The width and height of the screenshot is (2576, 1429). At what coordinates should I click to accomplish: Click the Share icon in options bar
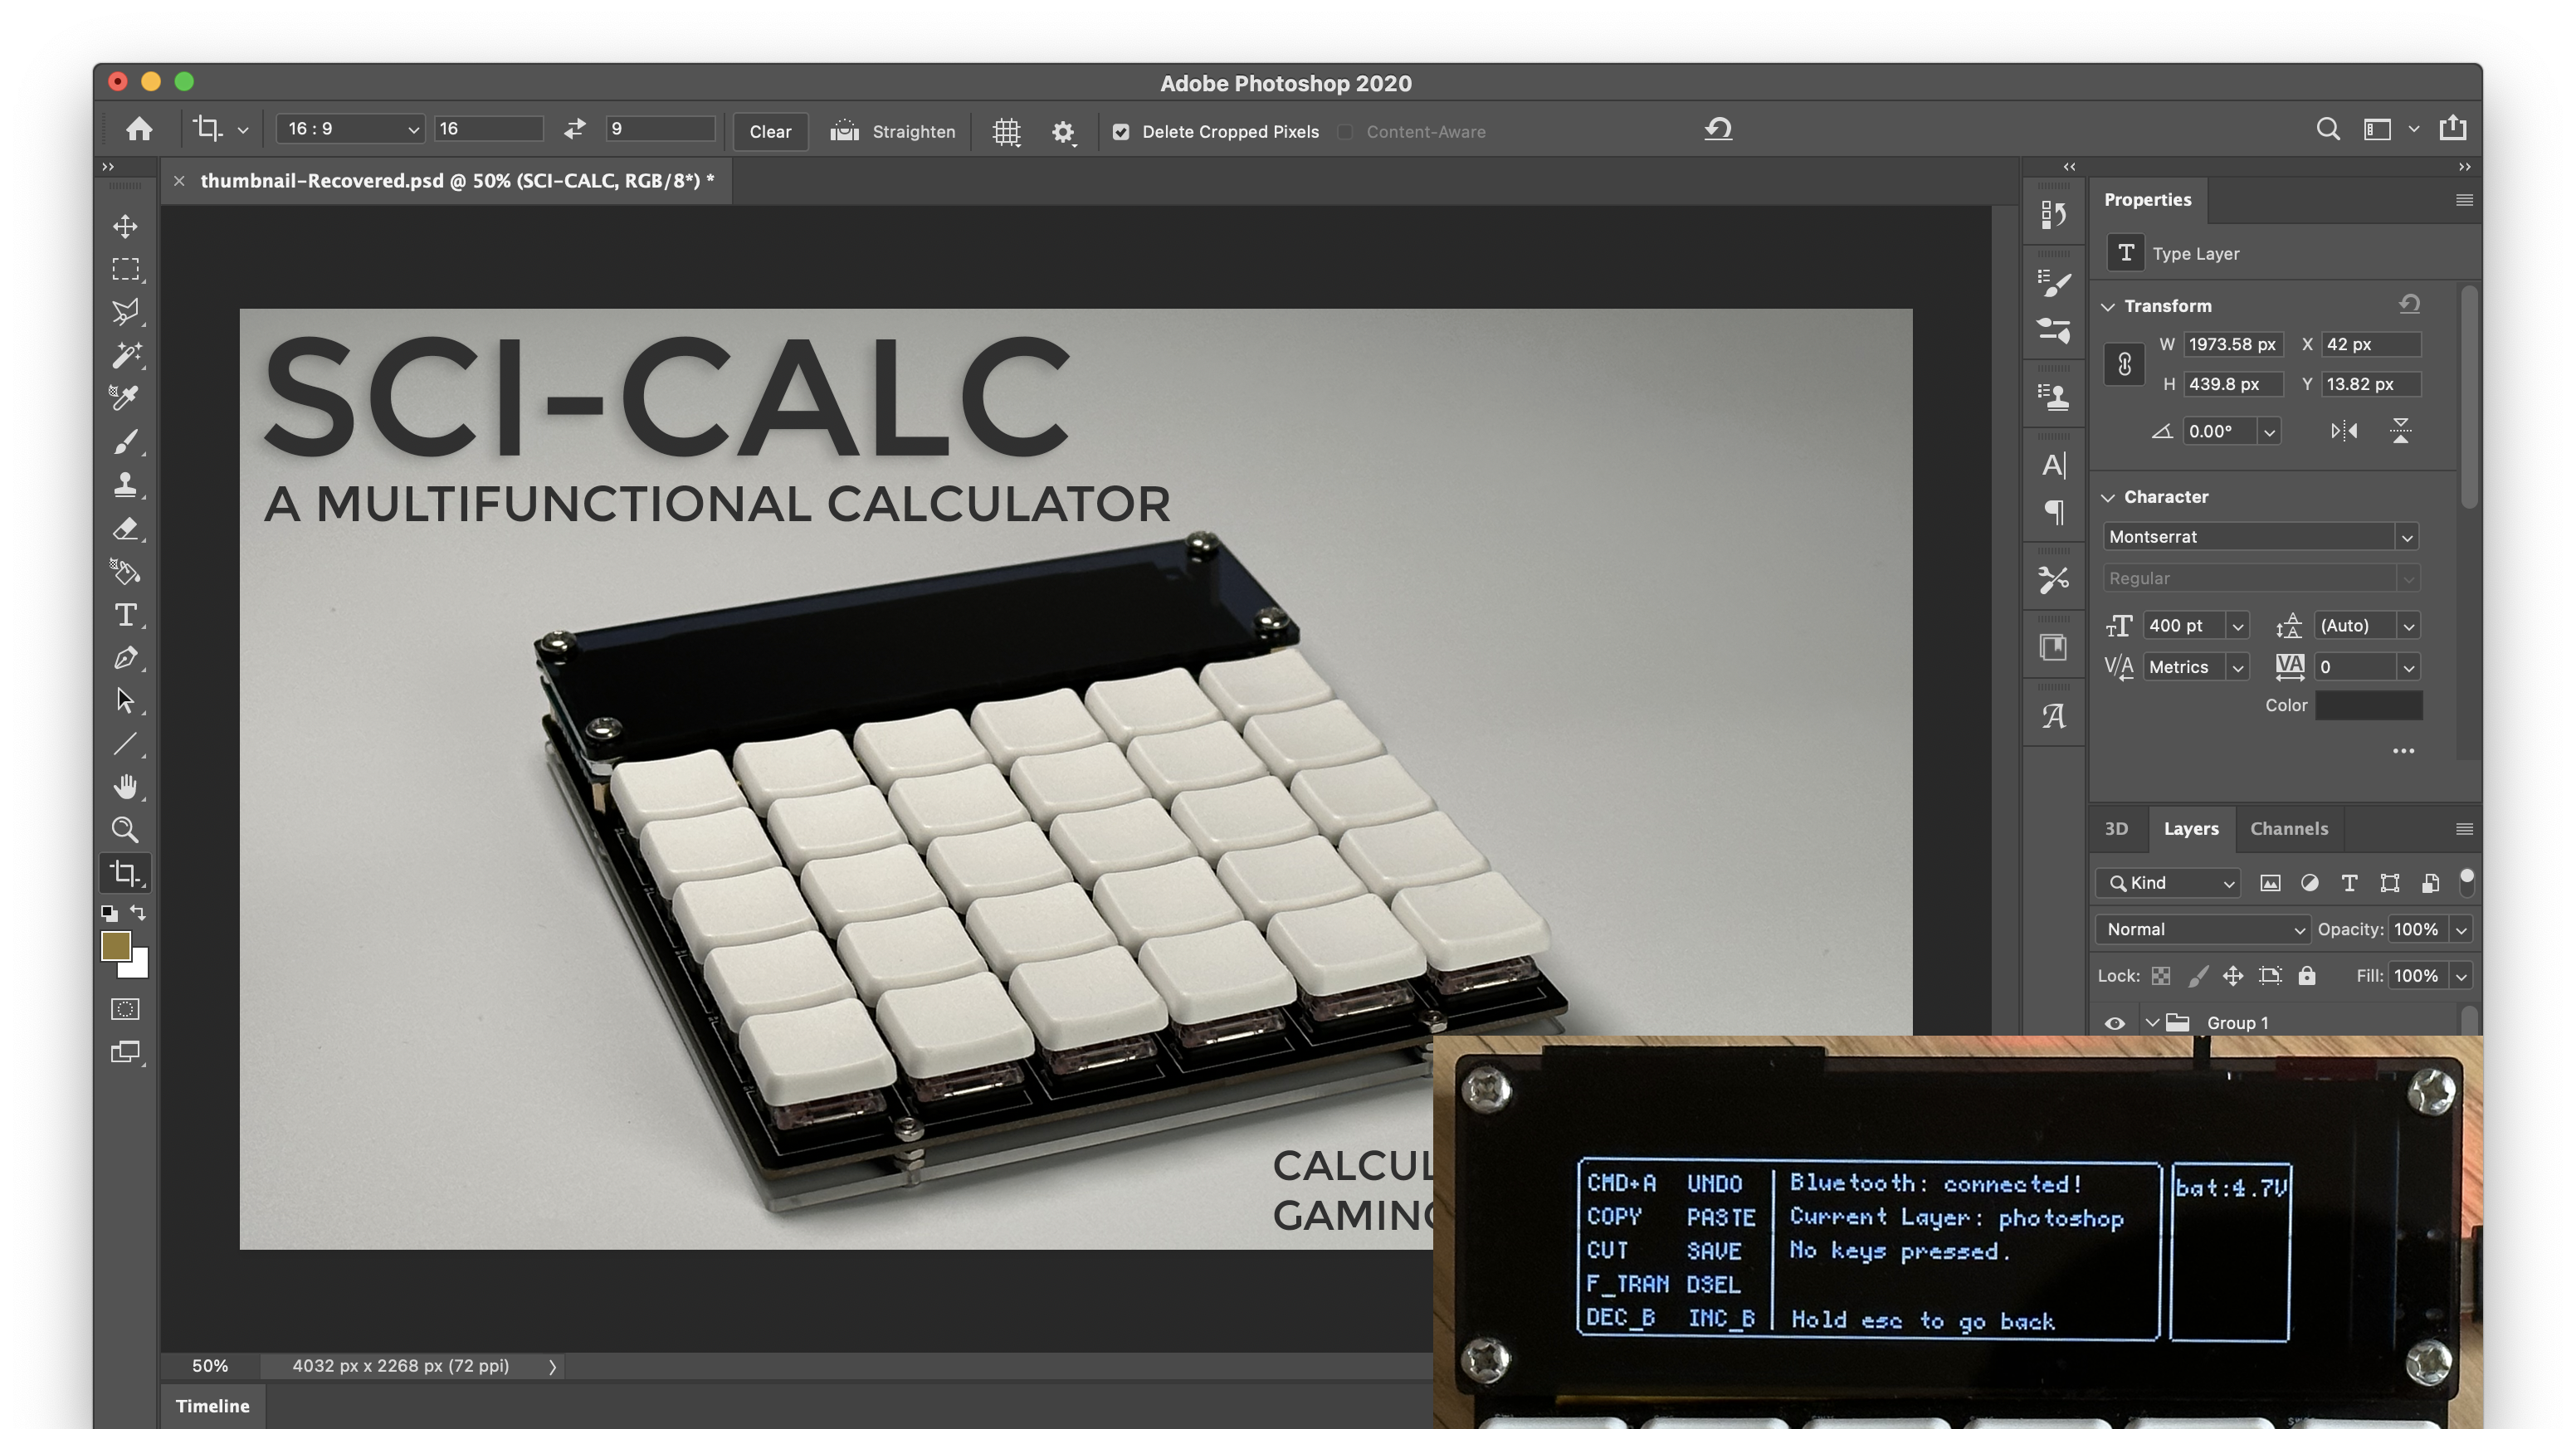(2453, 128)
